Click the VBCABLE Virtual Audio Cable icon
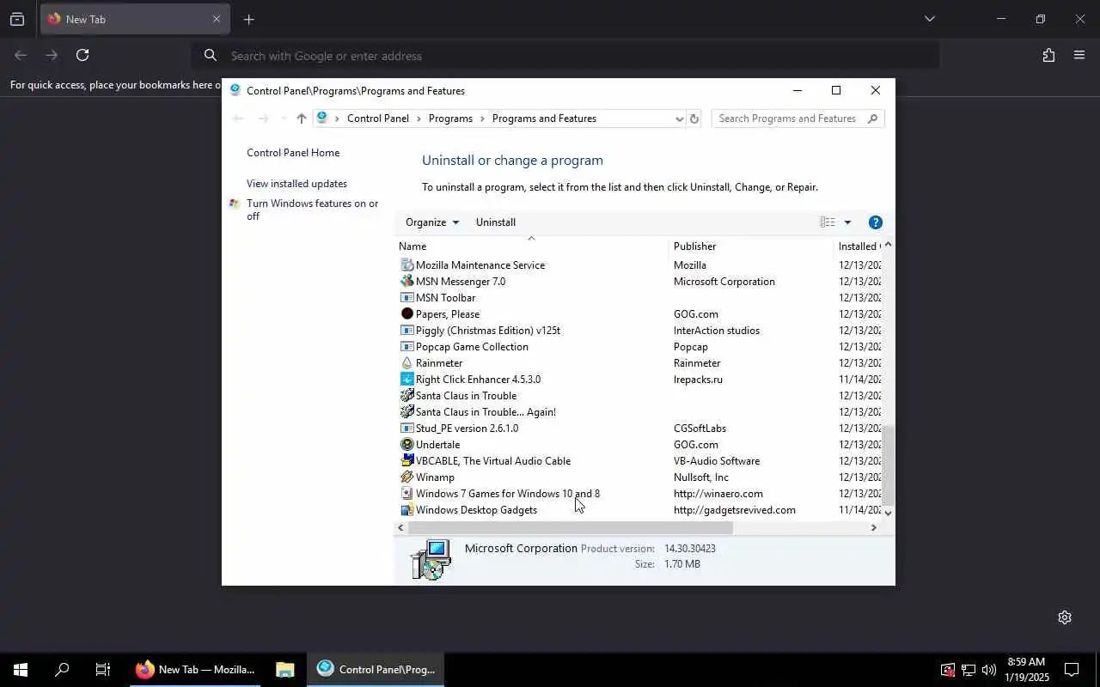The height and width of the screenshot is (687, 1100). tap(407, 460)
